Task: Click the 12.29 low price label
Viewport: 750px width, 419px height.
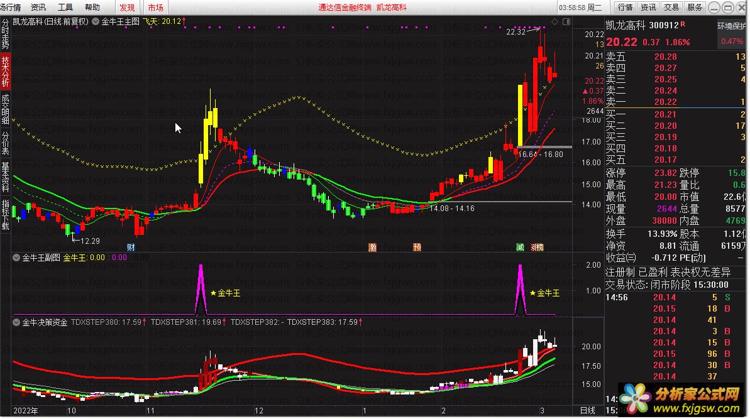Action: (90, 241)
